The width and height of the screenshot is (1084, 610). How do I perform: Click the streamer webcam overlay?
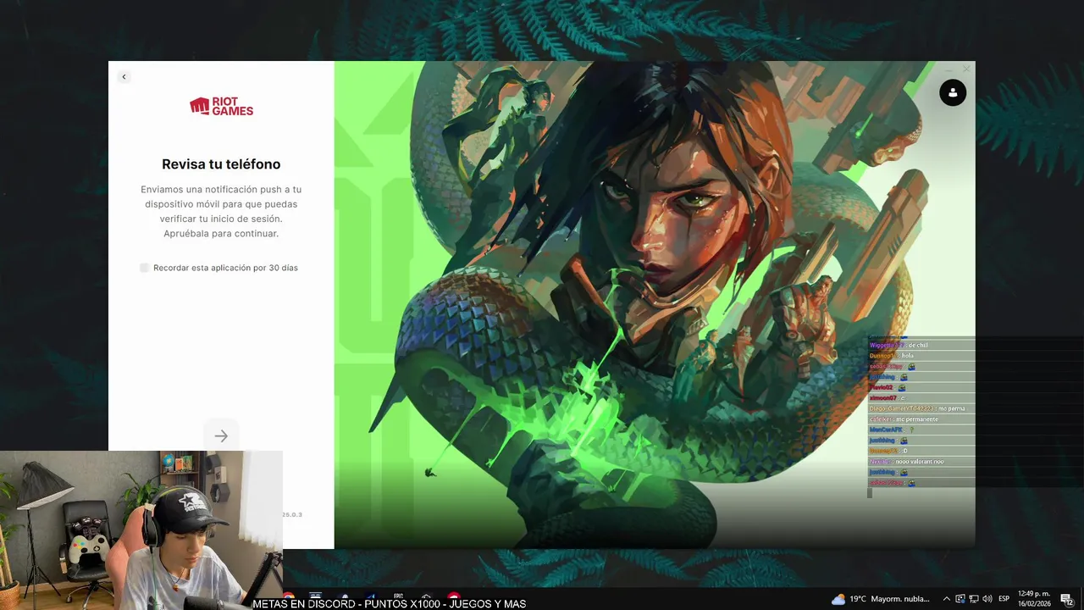click(141, 530)
